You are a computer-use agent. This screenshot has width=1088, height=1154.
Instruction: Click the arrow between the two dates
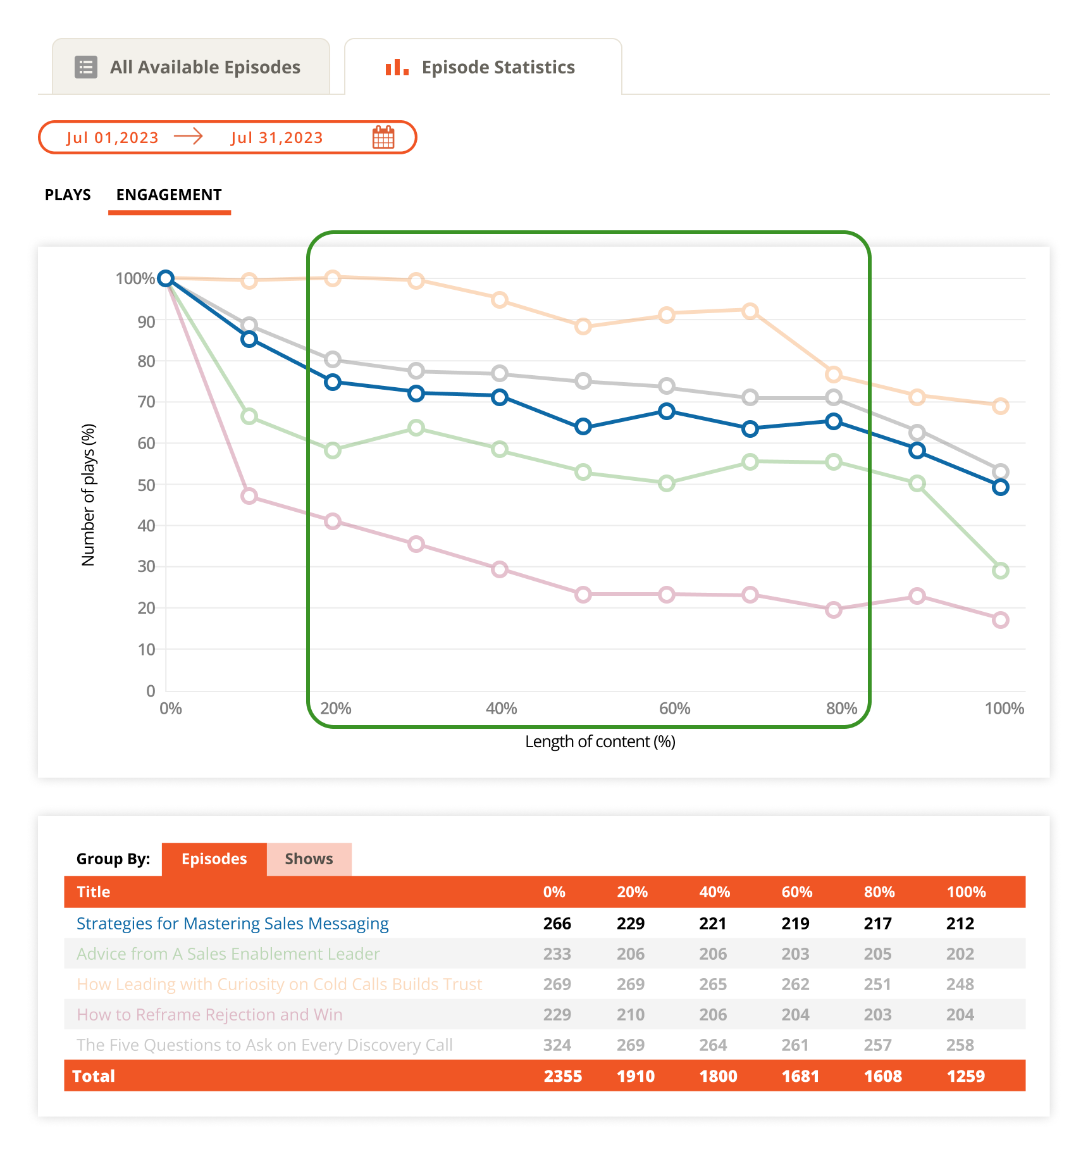[x=189, y=137]
